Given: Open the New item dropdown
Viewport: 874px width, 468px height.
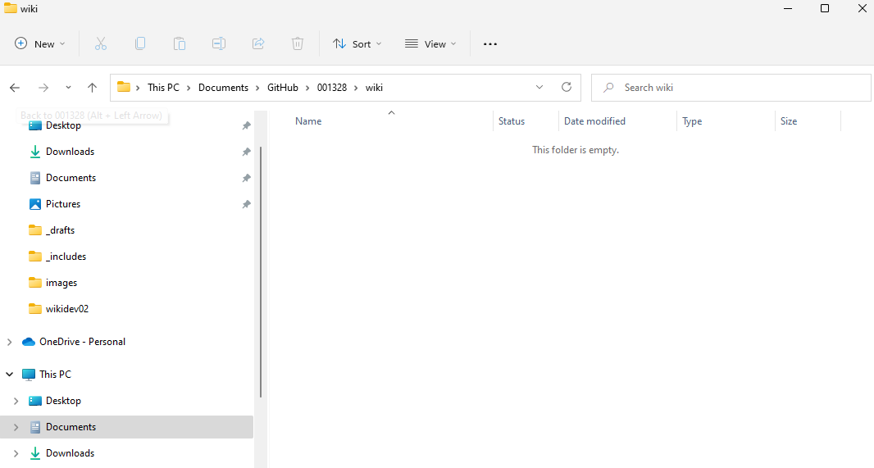Looking at the screenshot, I should [x=40, y=44].
